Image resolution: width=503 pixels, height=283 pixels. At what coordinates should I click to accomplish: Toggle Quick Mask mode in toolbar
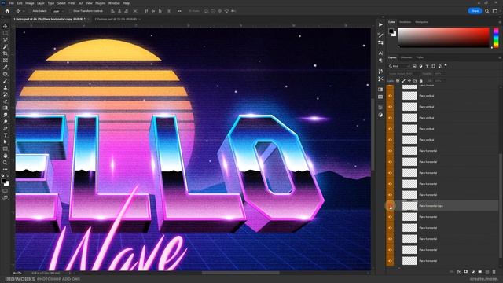pyautogui.click(x=6, y=190)
